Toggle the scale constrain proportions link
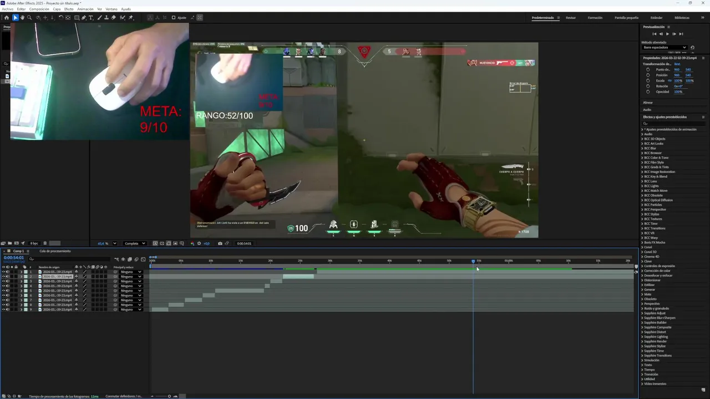 [670, 81]
